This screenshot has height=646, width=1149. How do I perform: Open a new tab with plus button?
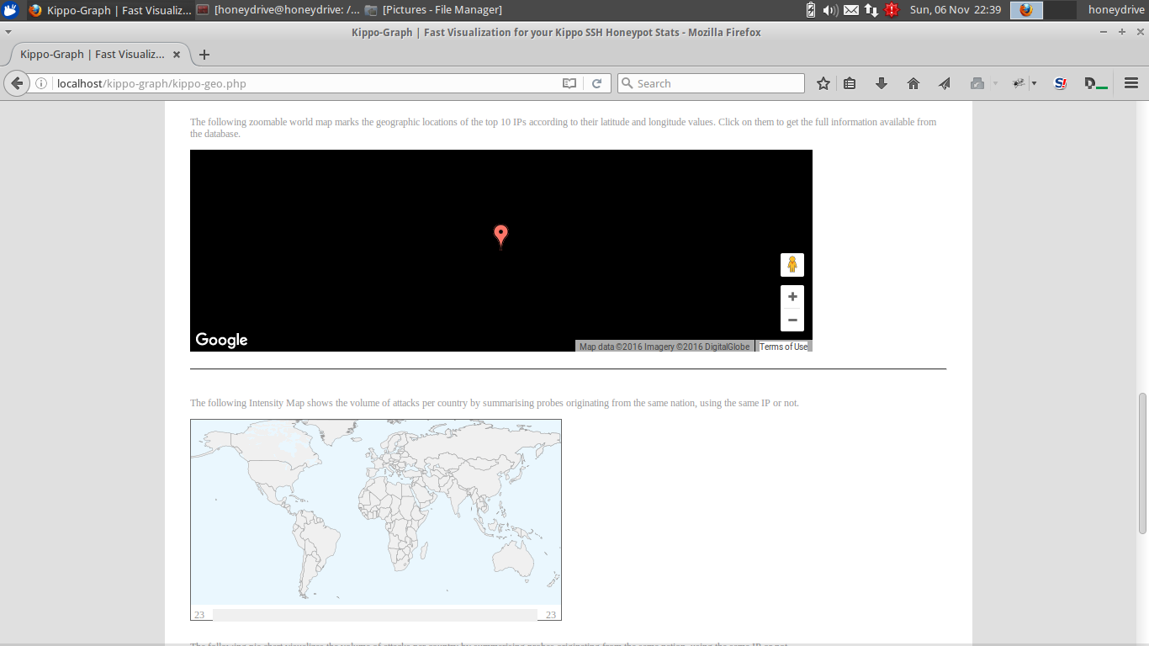tap(204, 55)
